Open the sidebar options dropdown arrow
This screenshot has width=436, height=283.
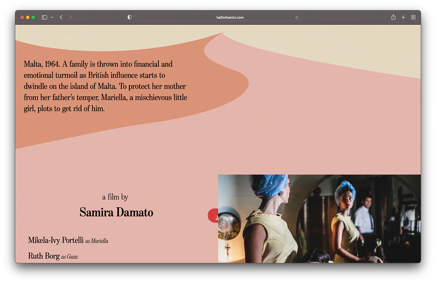pos(52,17)
